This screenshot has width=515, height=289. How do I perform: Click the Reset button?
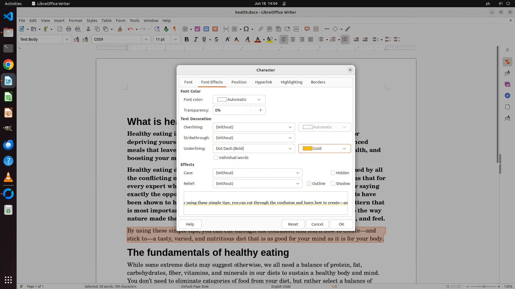293,224
